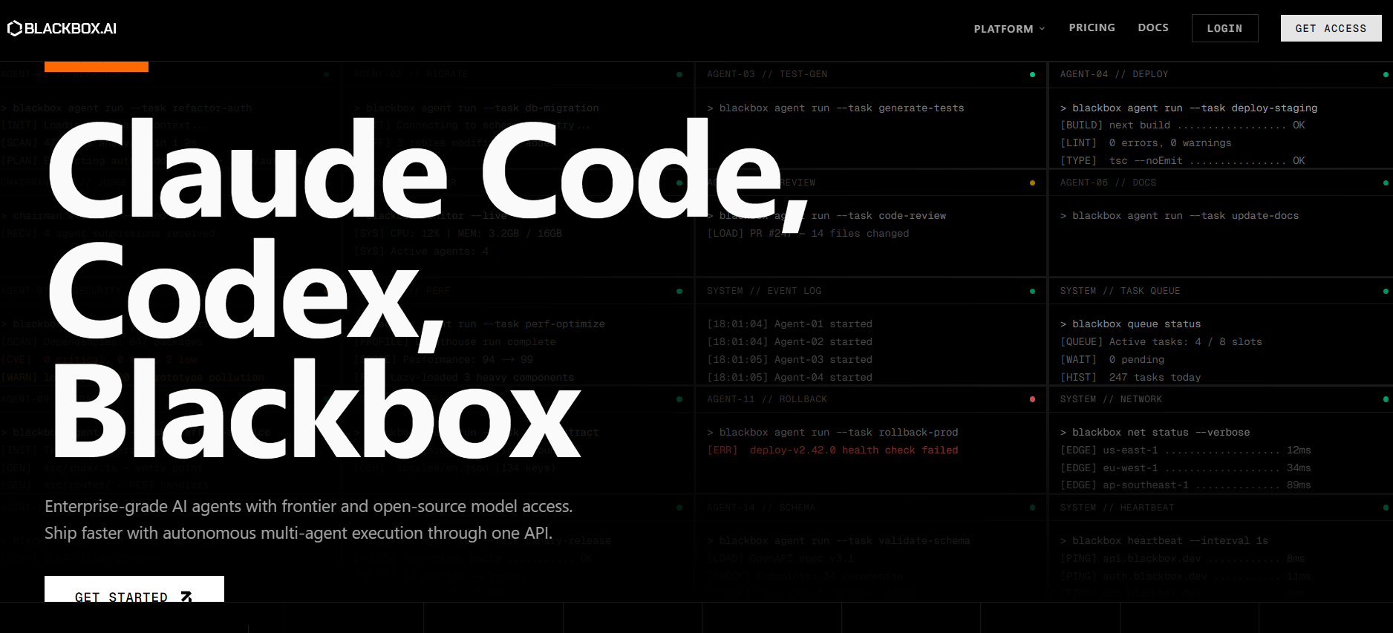Click the 'generate-tests' command line

[x=835, y=108]
